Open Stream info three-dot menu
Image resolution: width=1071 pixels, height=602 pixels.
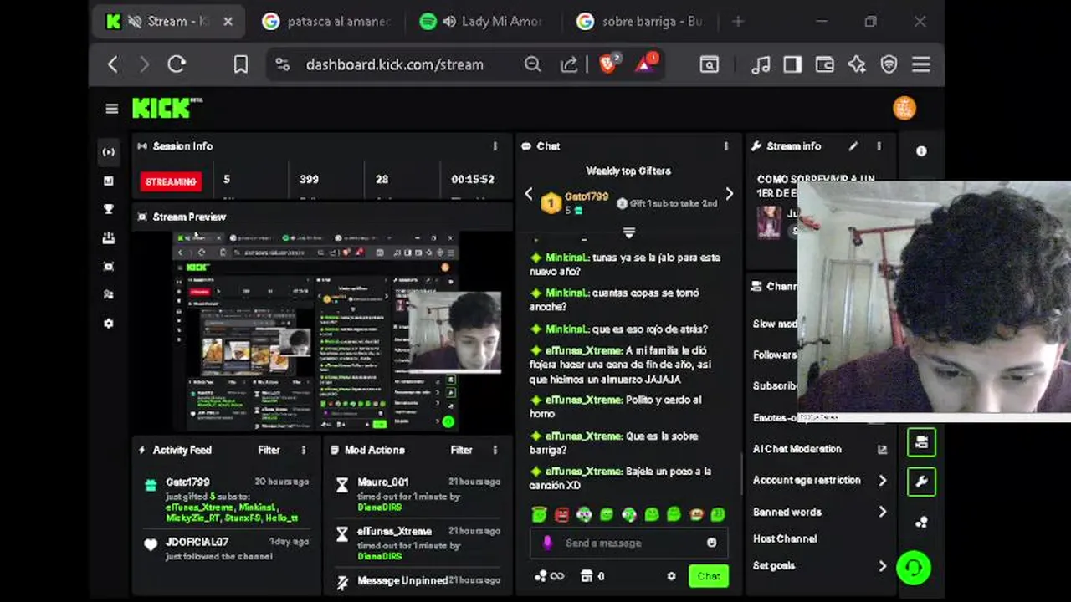879,146
